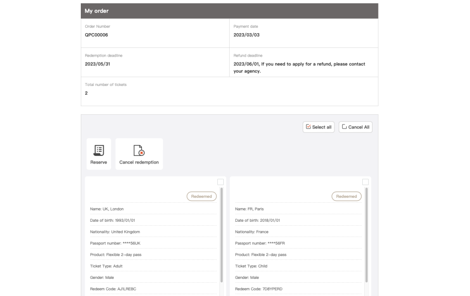This screenshot has width=470, height=296.
Task: Click the My order header bar
Action: [229, 11]
